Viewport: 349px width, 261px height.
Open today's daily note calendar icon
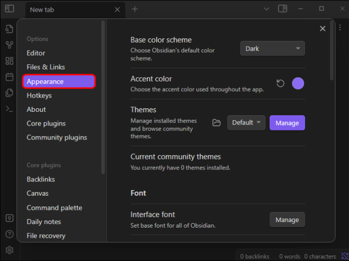9,77
